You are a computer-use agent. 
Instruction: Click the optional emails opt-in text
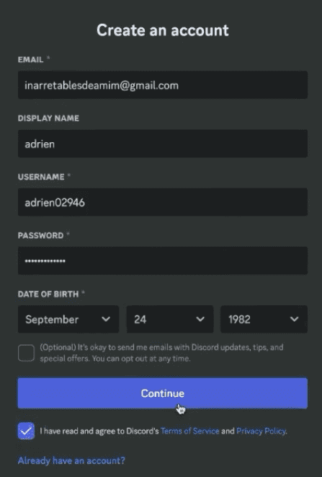pyautogui.click(x=161, y=353)
